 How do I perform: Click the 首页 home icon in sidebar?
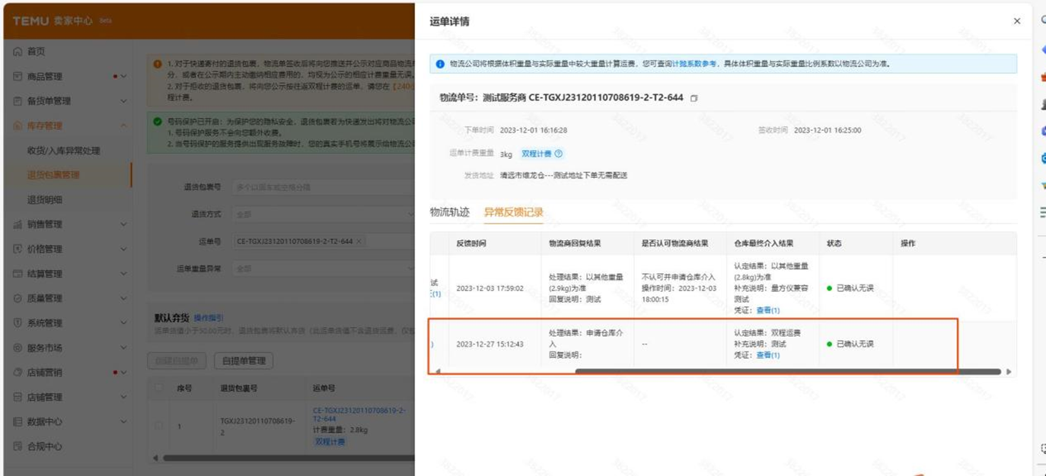18,52
